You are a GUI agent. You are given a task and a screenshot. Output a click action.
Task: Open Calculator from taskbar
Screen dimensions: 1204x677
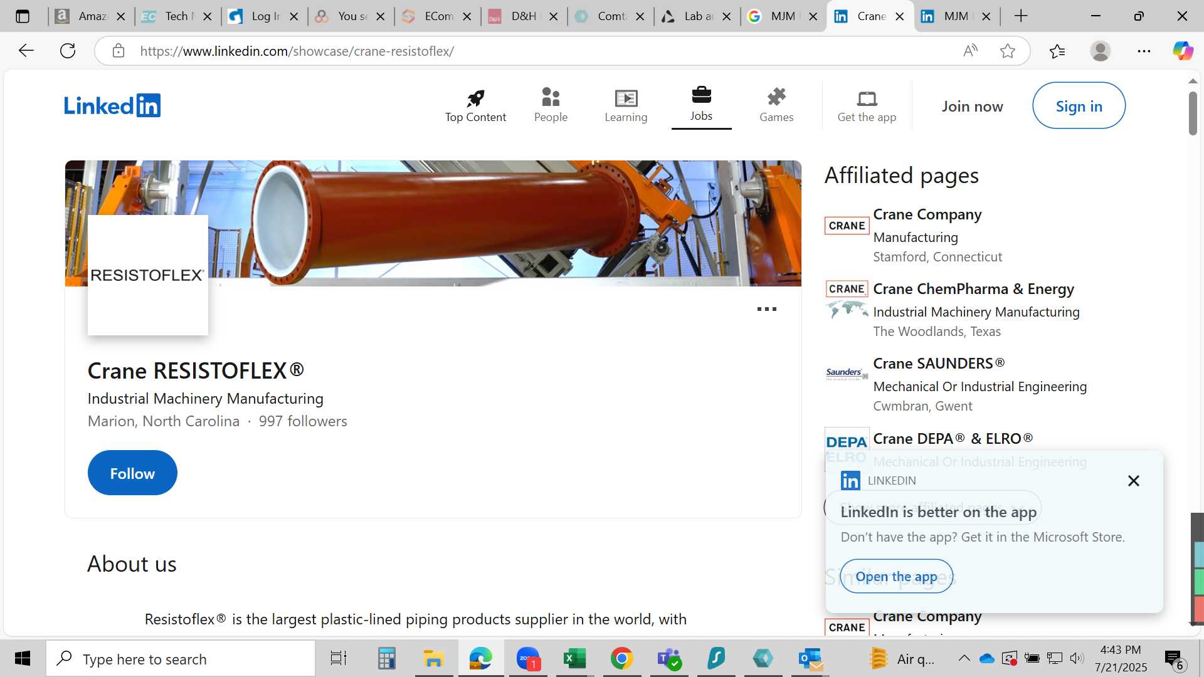(x=386, y=658)
